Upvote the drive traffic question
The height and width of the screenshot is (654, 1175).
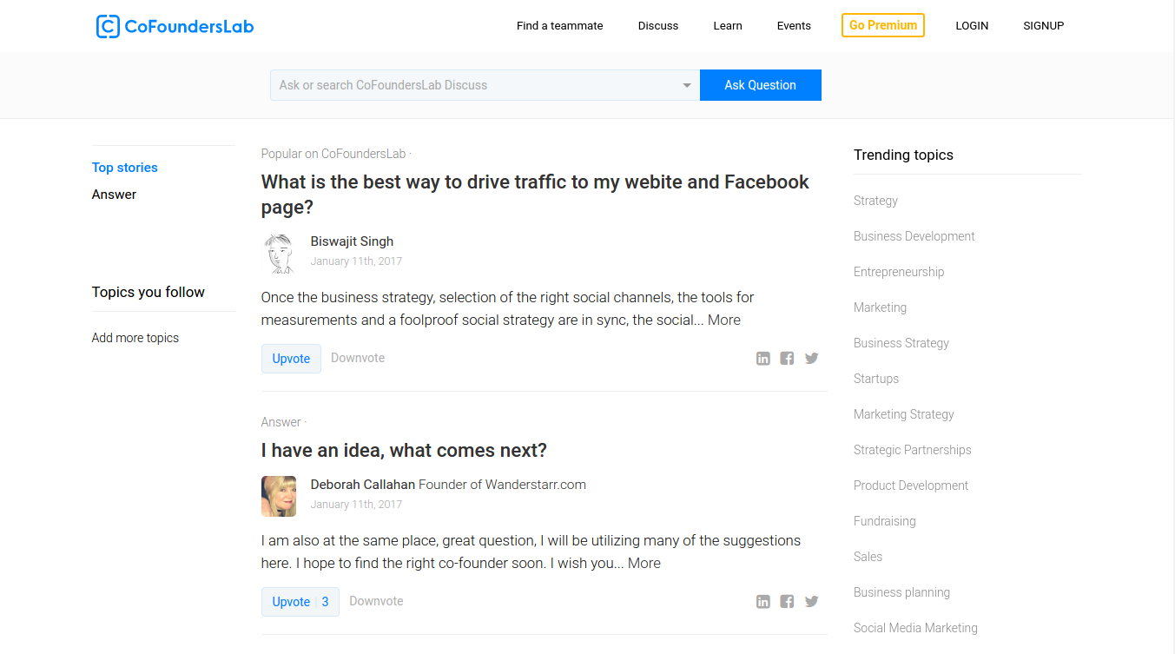pos(291,359)
